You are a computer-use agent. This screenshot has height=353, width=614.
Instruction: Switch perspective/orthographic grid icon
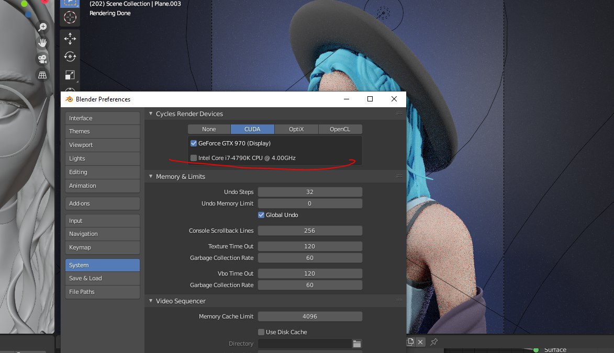click(42, 75)
